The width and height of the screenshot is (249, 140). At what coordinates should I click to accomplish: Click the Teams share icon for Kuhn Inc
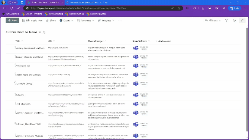click(136, 95)
